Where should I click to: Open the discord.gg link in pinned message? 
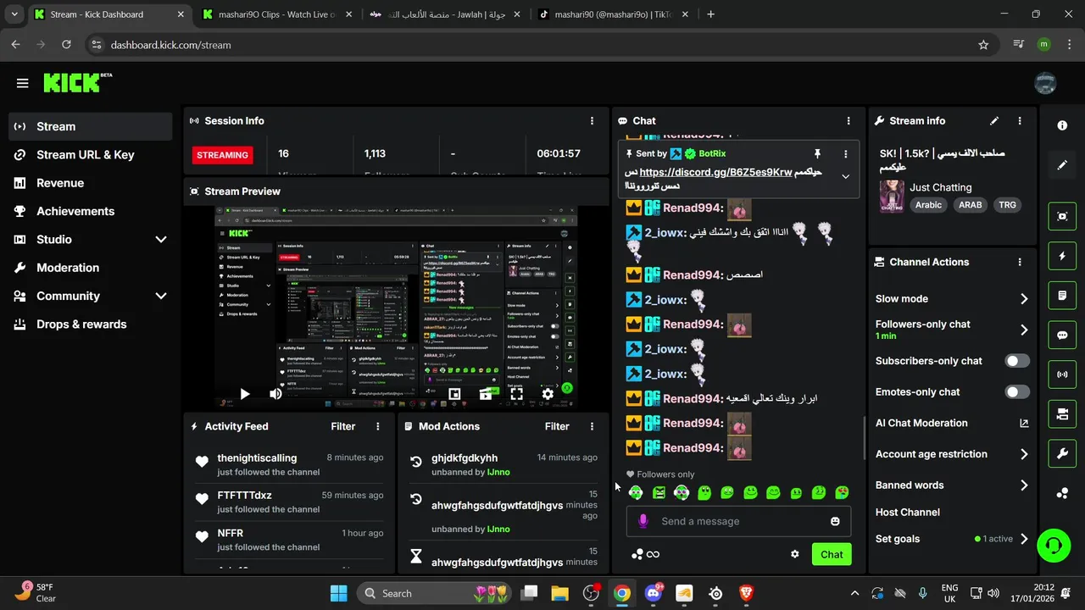pyautogui.click(x=715, y=172)
